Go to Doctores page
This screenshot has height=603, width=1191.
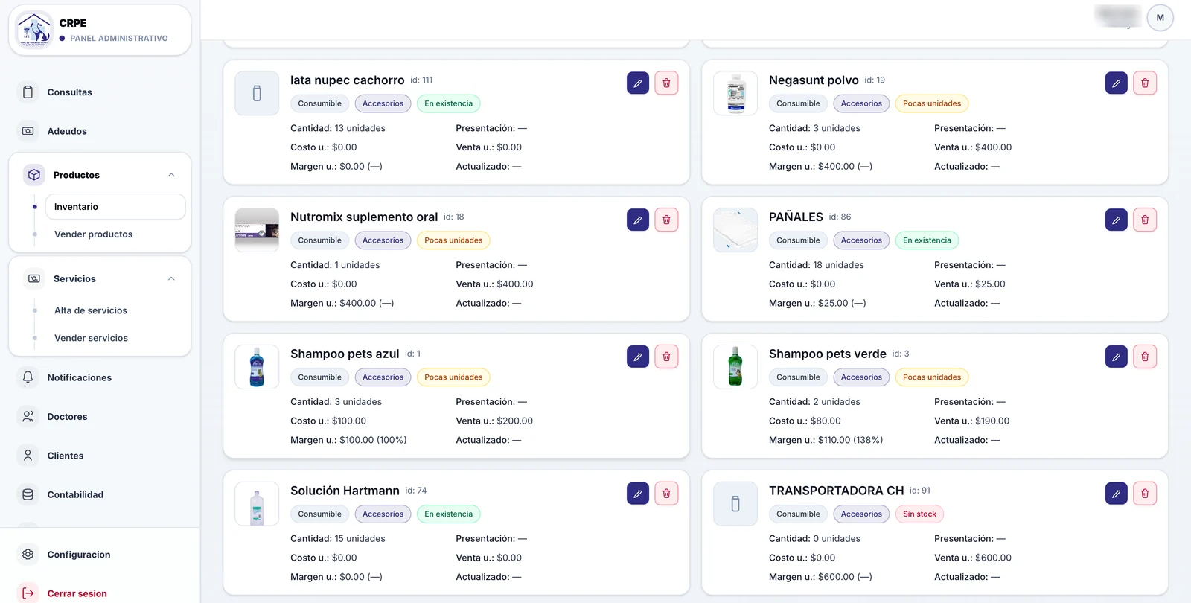click(100, 417)
